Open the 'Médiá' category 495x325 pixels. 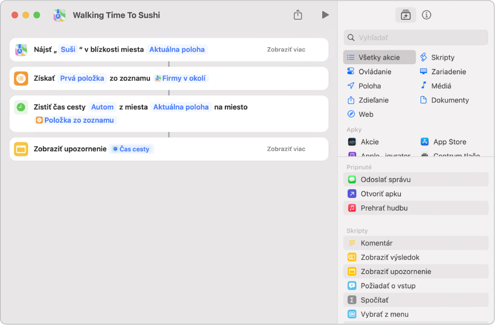click(441, 86)
